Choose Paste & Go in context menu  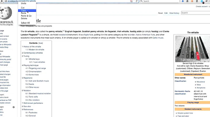[x=27, y=16]
